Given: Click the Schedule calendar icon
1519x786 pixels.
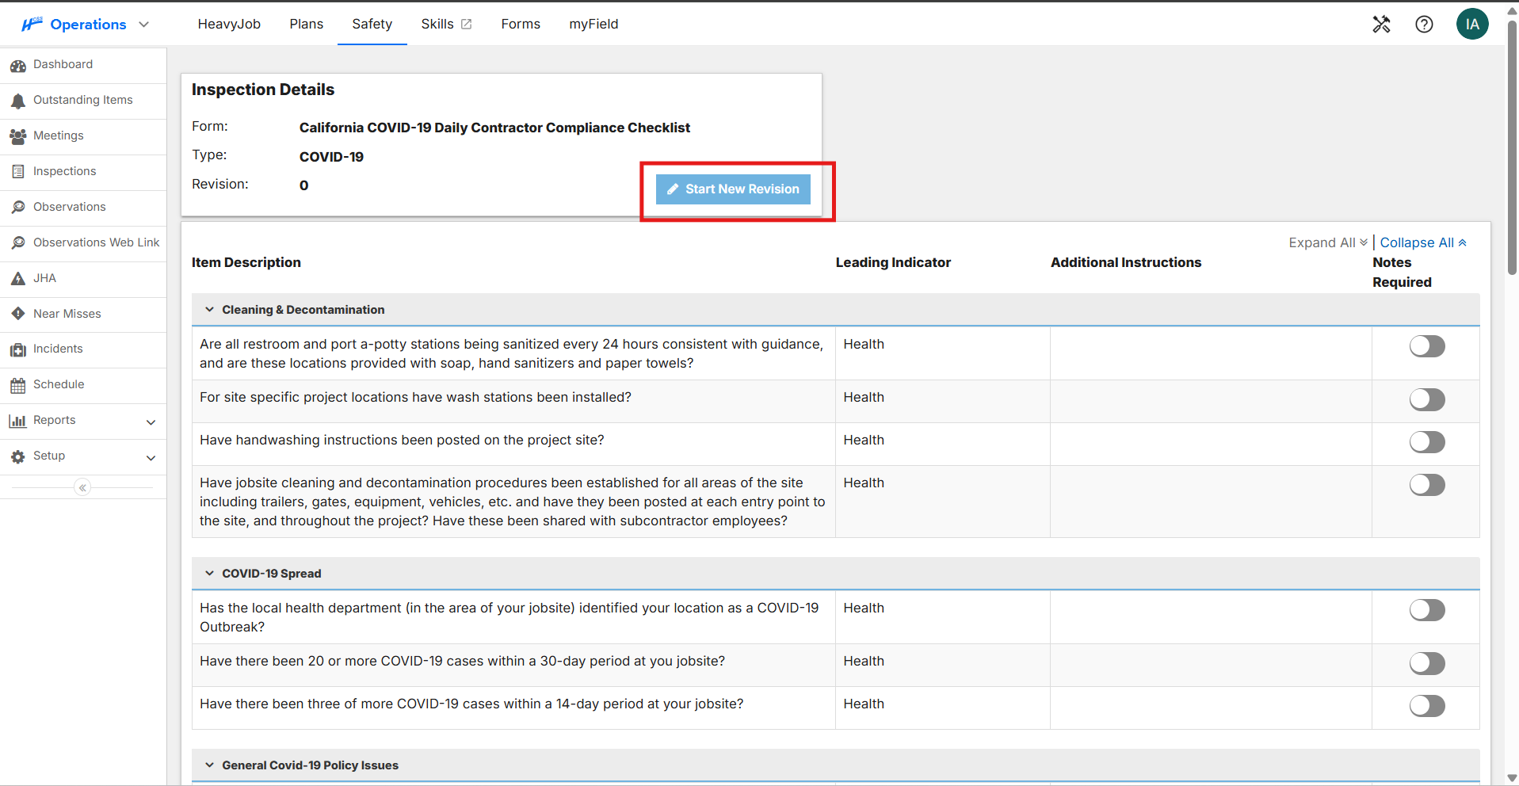Looking at the screenshot, I should tap(18, 385).
